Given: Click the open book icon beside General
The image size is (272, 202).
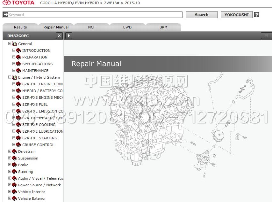Looking at the screenshot, I should point(14,44).
